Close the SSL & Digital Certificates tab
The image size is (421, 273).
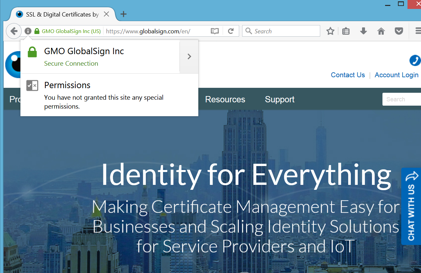(106, 14)
